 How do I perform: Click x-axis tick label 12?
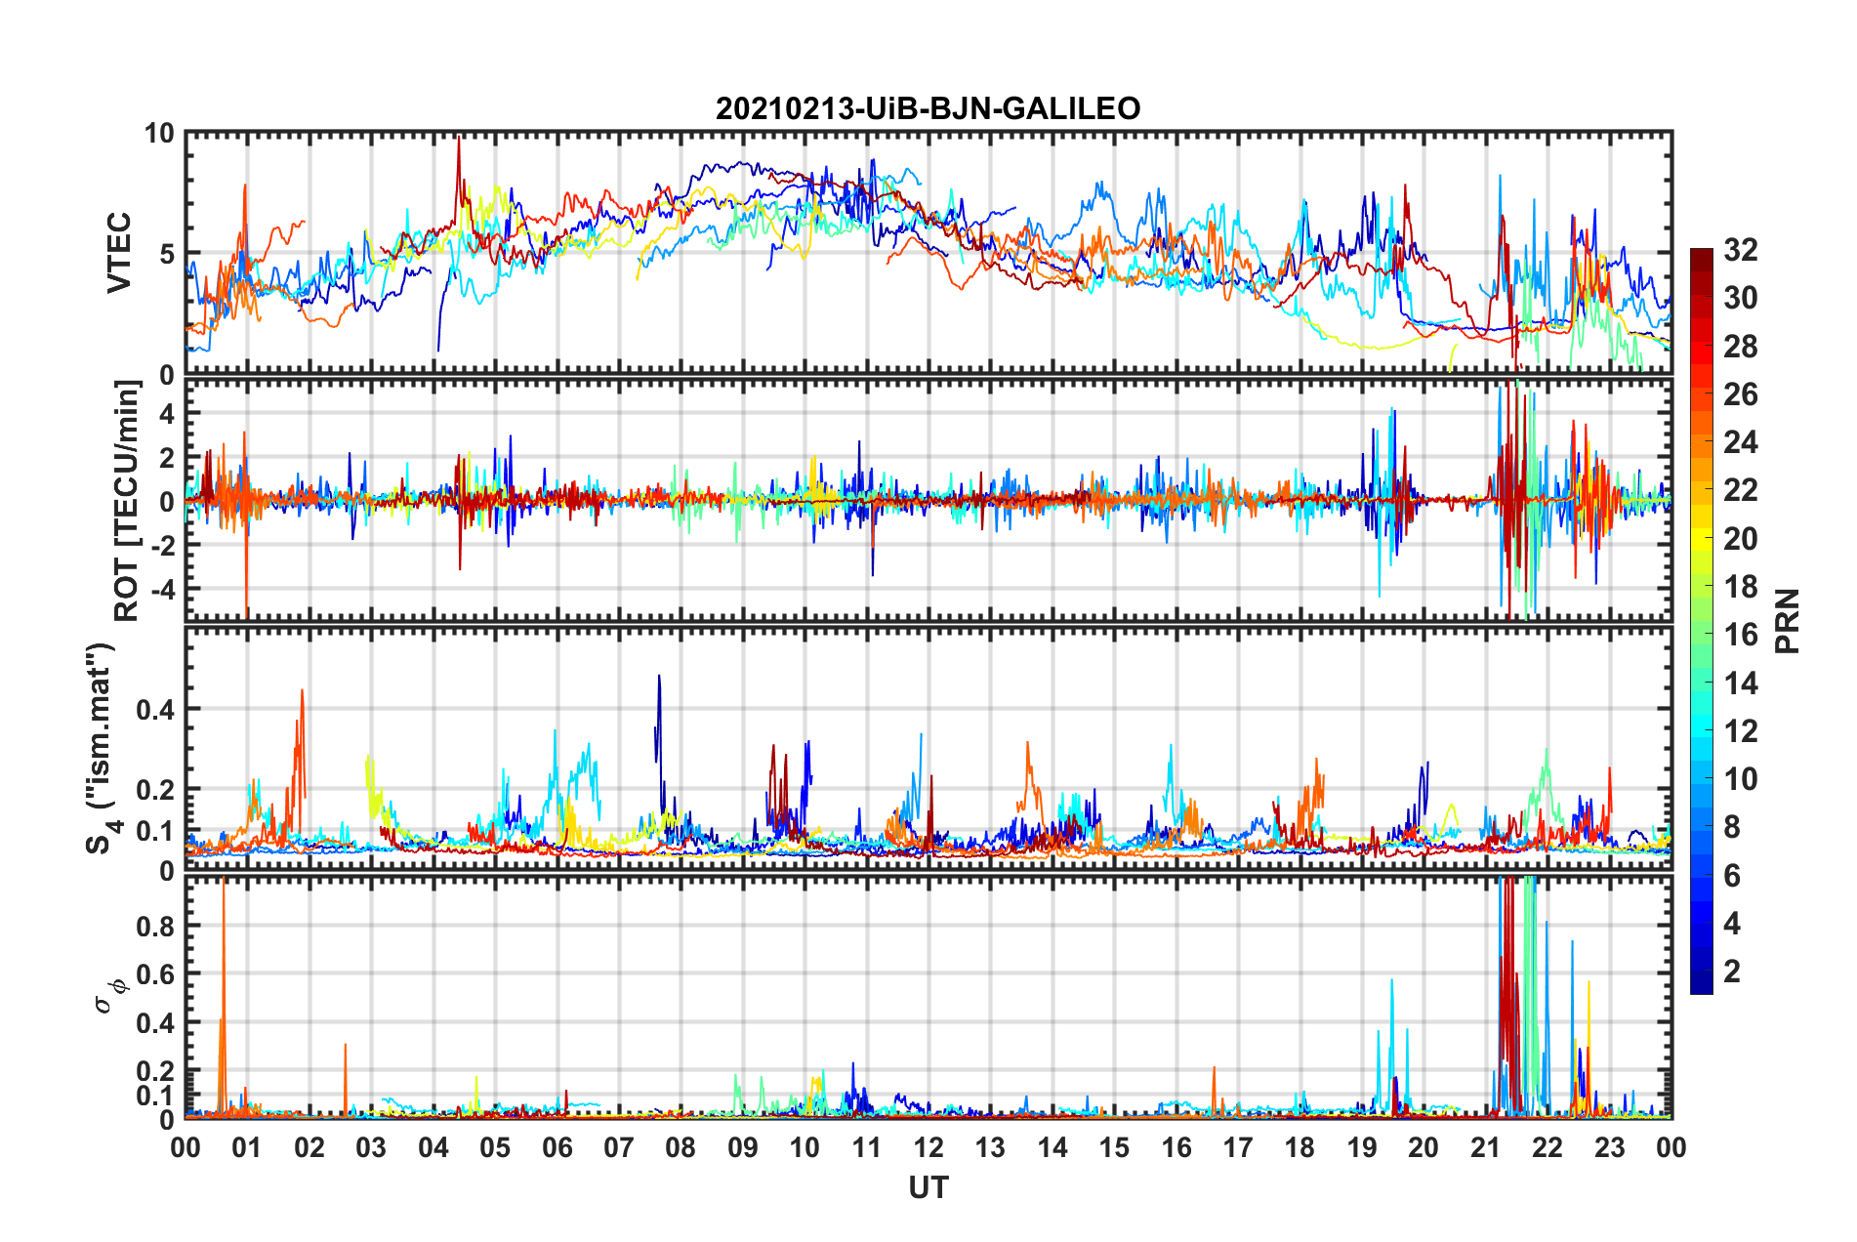coord(928,1147)
